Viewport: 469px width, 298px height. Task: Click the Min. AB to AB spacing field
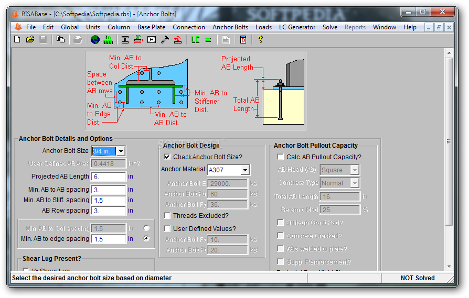click(x=109, y=190)
